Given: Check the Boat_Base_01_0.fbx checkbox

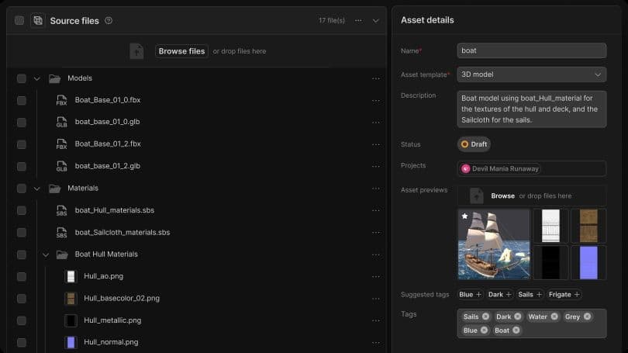Looking at the screenshot, I should pos(22,100).
